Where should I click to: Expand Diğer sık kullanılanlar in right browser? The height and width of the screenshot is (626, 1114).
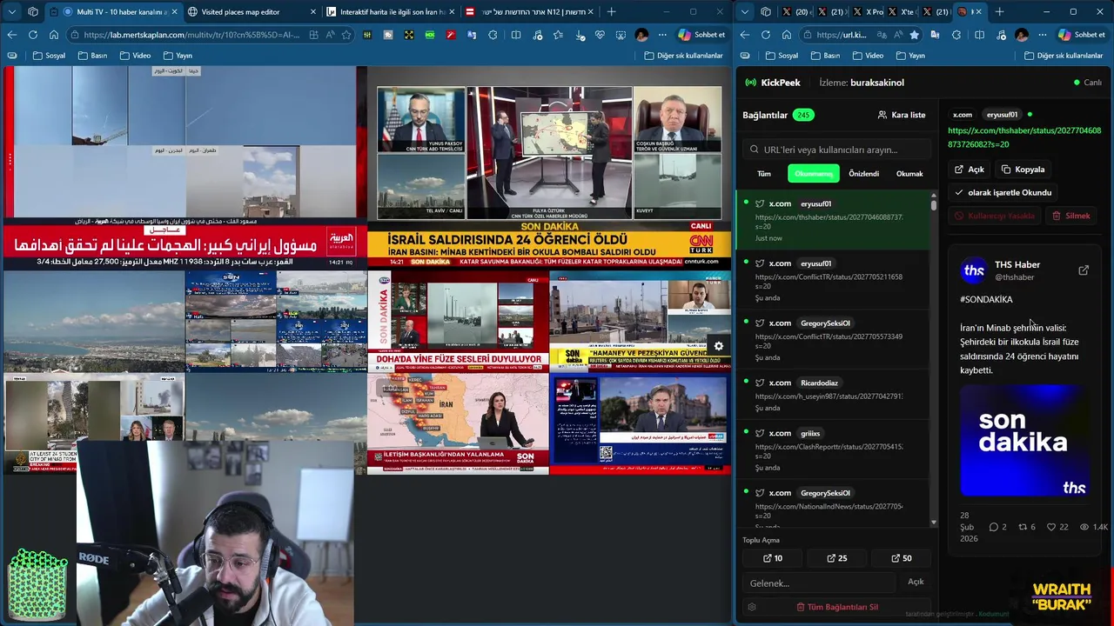[x=1064, y=55]
